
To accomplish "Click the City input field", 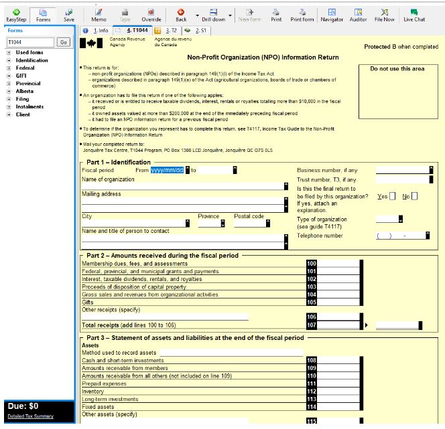I will (133, 224).
